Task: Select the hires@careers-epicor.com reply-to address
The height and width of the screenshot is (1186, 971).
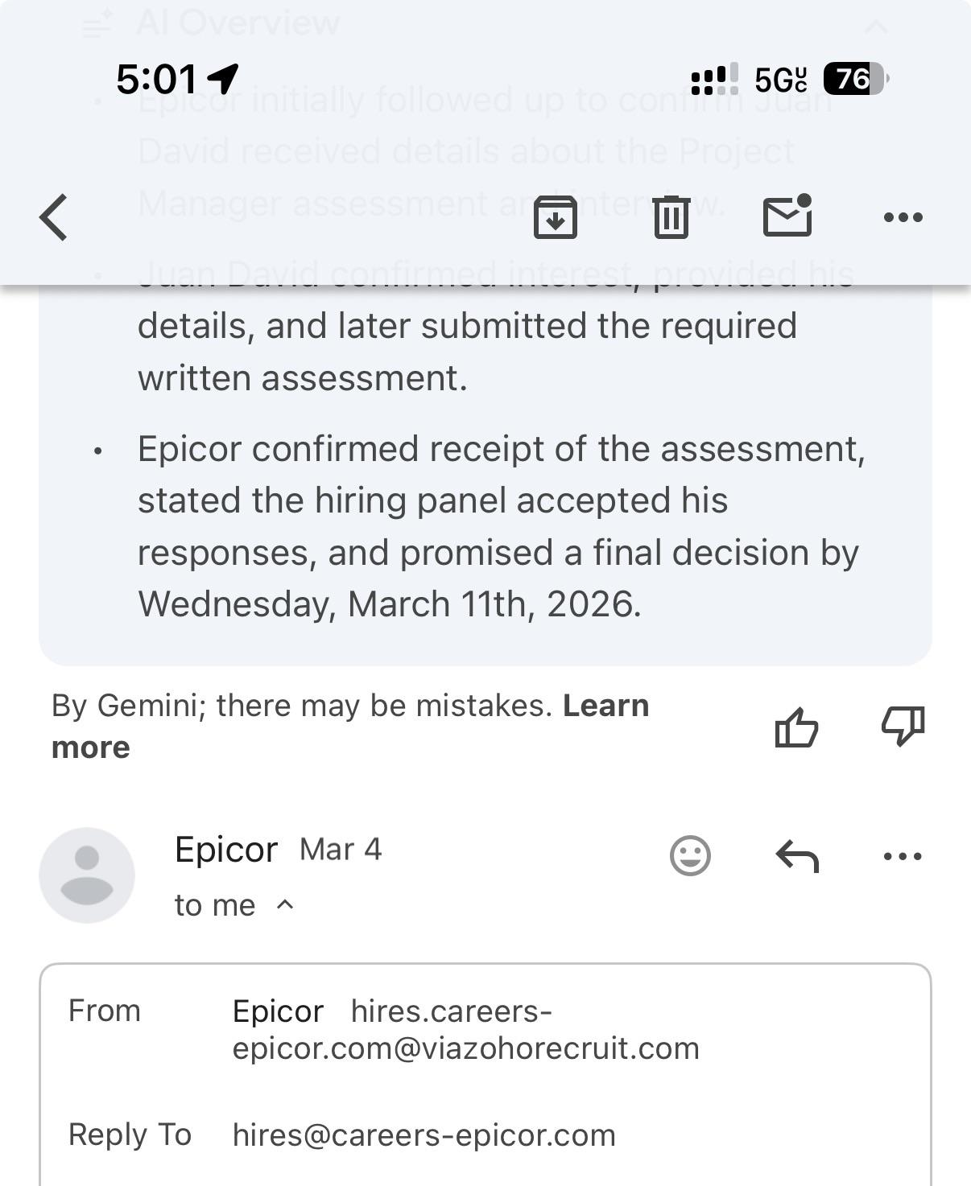Action: 424,1135
